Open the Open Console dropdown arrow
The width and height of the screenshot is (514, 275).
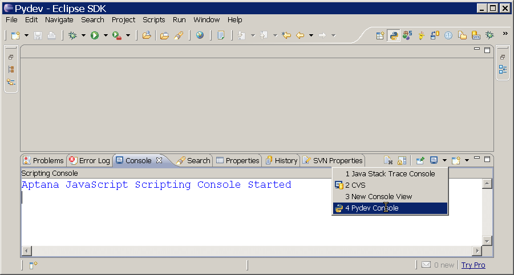coord(444,160)
